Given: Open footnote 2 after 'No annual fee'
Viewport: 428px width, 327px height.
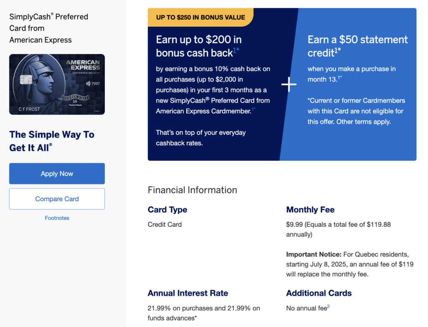Looking at the screenshot, I should (x=329, y=307).
